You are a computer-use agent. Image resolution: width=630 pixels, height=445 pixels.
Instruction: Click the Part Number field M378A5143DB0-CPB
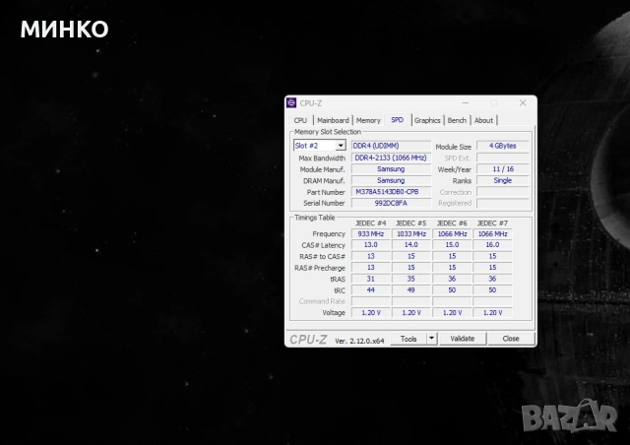pyautogui.click(x=391, y=192)
